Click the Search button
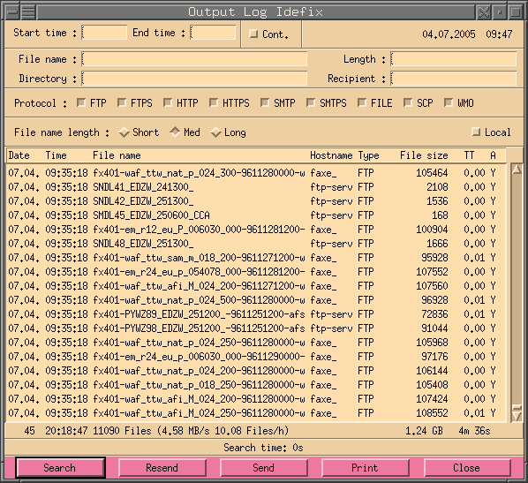 pos(60,468)
